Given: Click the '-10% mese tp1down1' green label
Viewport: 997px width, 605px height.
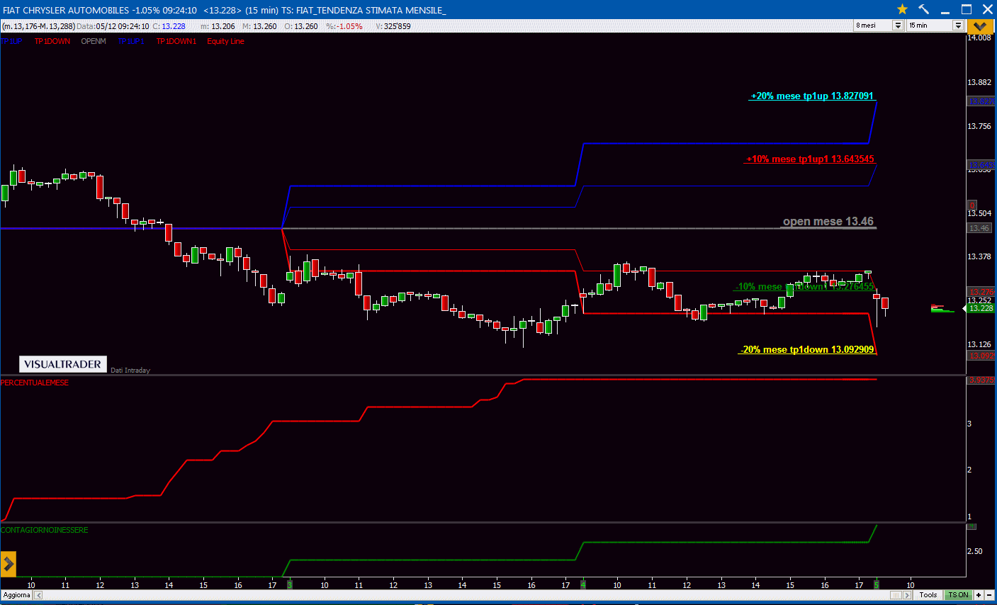Looking at the screenshot, I should [x=805, y=287].
